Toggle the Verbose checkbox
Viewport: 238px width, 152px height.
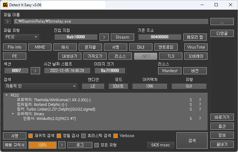[x=116, y=136]
